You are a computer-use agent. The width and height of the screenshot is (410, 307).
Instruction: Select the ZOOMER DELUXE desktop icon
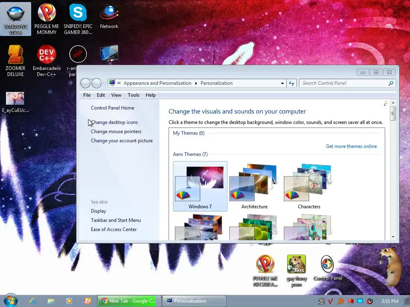(x=16, y=61)
